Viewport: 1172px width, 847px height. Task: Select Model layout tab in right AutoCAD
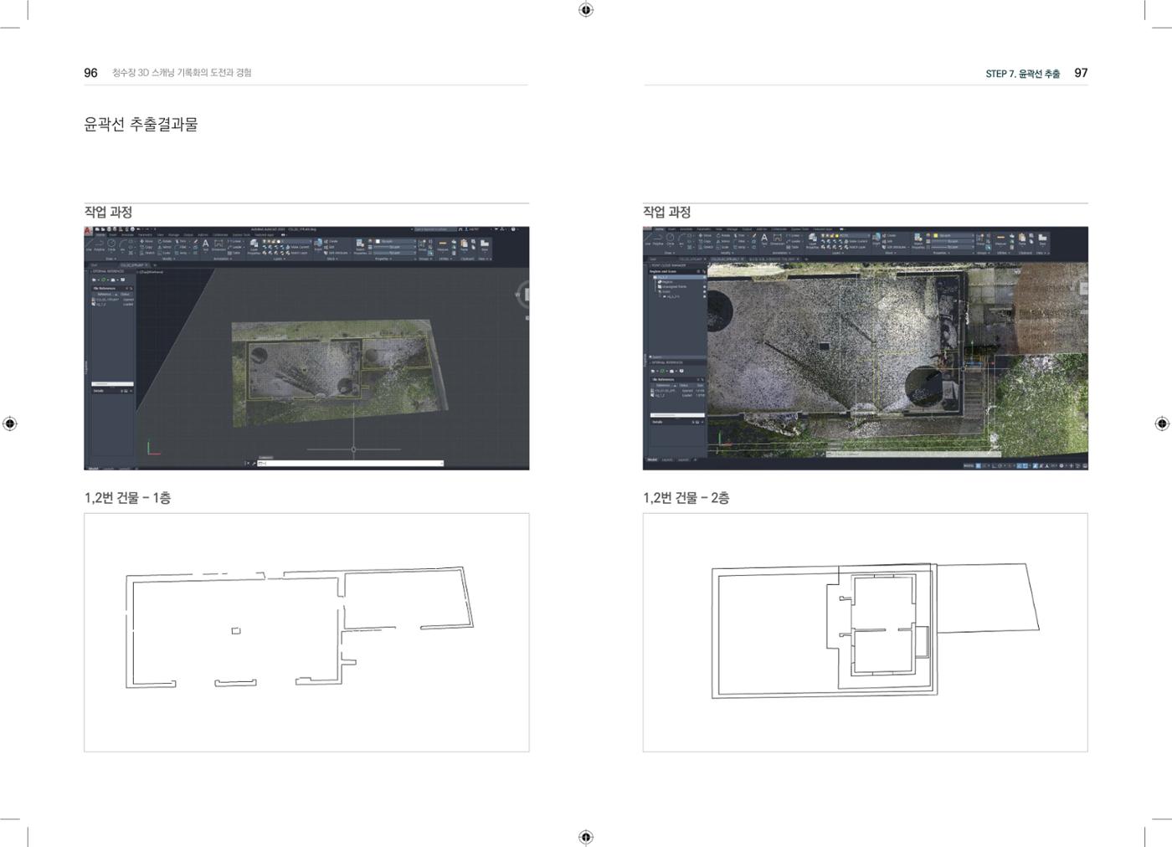(x=652, y=459)
